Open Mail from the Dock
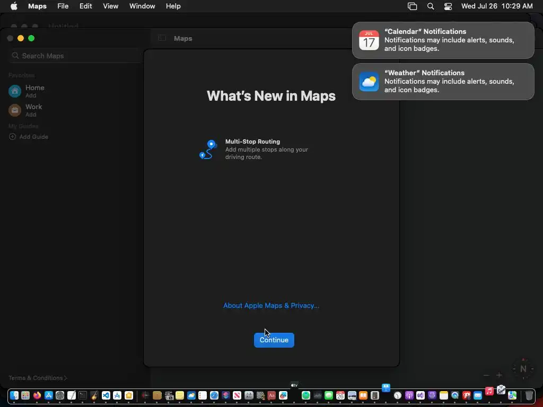This screenshot has width=543, height=407. pyautogui.click(x=478, y=395)
